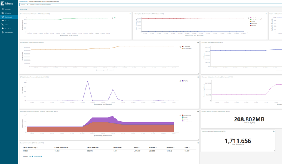This screenshot has height=164, width=282.
Task: Sort table by Total column
Action: click(187, 148)
